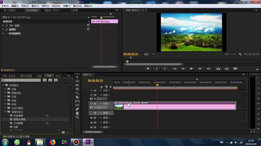Step back one frame
This screenshot has height=146, width=261.
(x=183, y=69)
